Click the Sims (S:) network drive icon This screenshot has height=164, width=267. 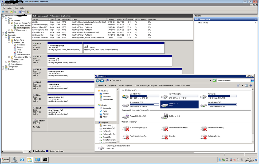pyautogui.click(x=165, y=137)
